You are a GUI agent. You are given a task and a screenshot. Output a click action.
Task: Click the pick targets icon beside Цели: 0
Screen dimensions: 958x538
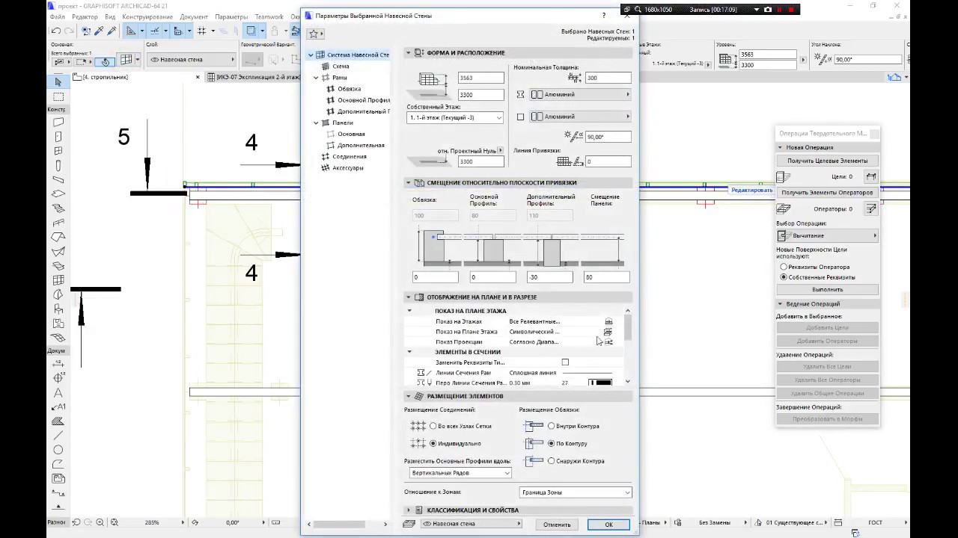pyautogui.click(x=871, y=177)
